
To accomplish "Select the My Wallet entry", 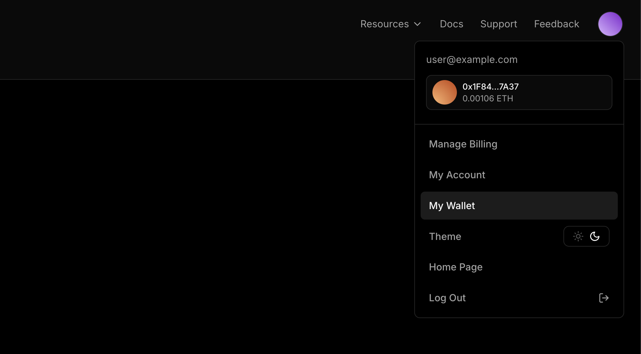I will [x=452, y=206].
